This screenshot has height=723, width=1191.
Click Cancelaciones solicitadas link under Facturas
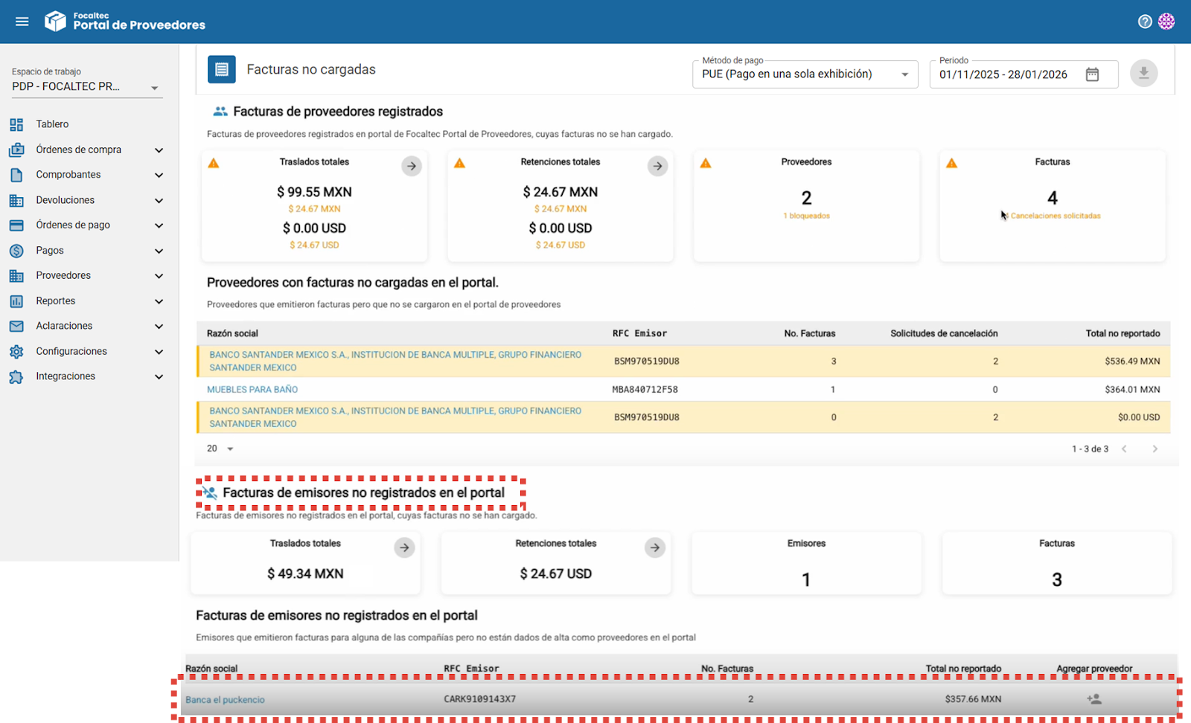click(1053, 216)
